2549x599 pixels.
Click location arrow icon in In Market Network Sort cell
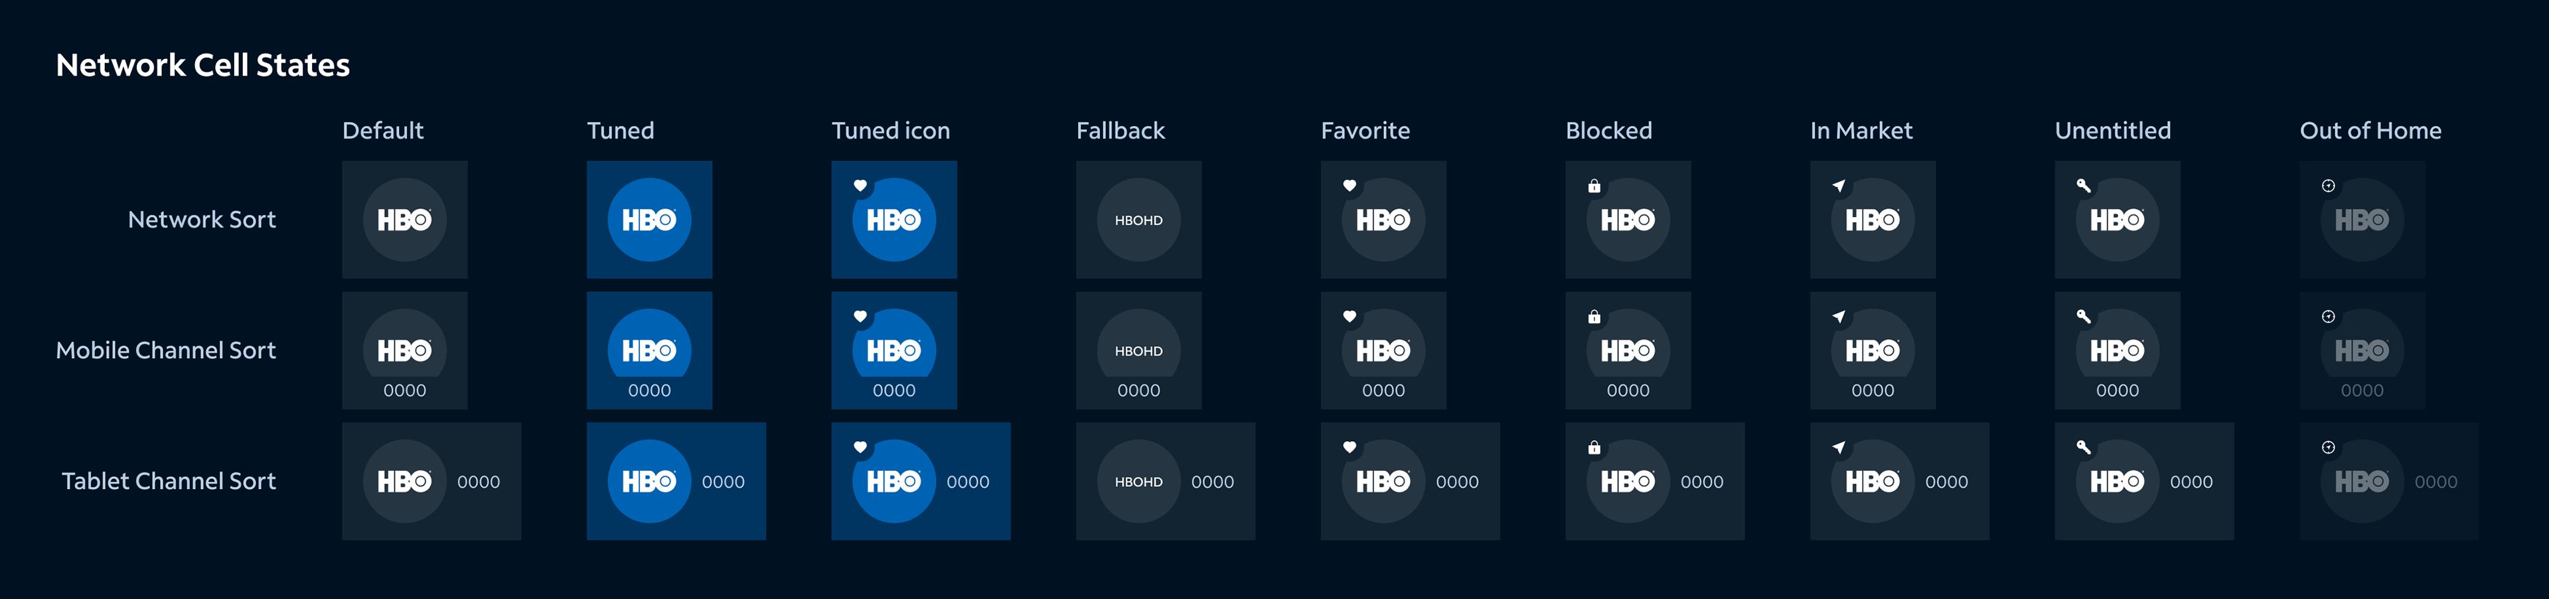[x=1839, y=186]
